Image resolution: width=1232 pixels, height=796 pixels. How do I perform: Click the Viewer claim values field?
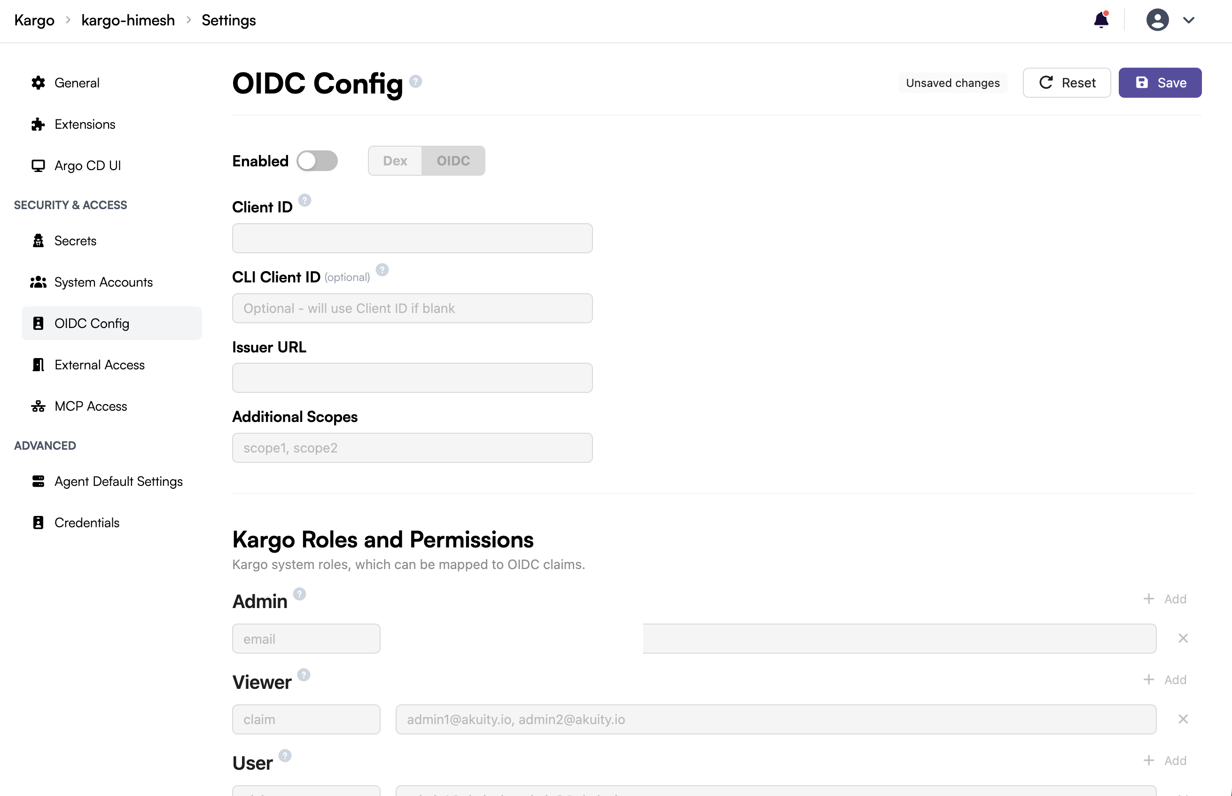776,719
